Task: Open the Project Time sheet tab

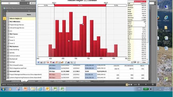Action: [x=85, y=81]
